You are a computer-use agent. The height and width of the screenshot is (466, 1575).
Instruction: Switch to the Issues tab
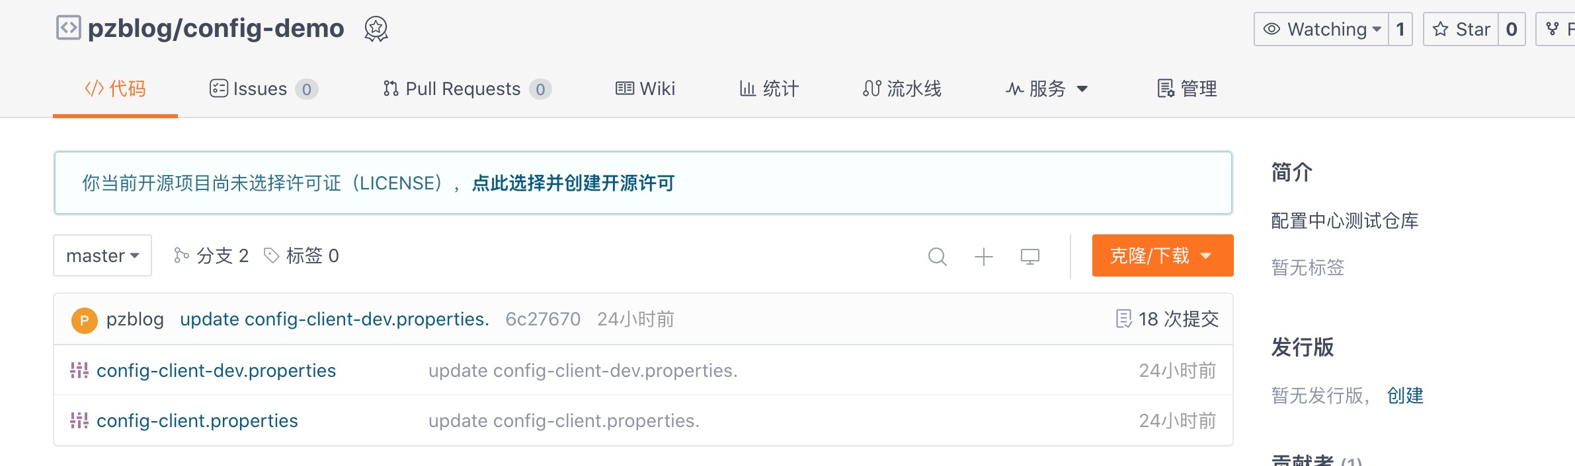click(263, 88)
